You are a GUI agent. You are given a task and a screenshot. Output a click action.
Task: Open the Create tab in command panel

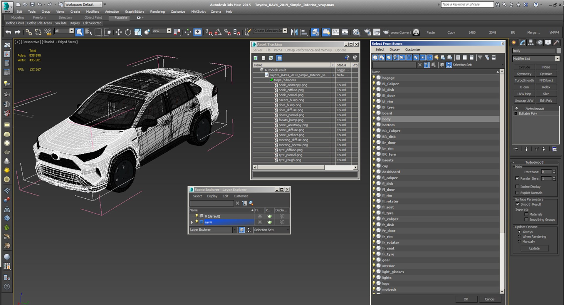click(514, 43)
